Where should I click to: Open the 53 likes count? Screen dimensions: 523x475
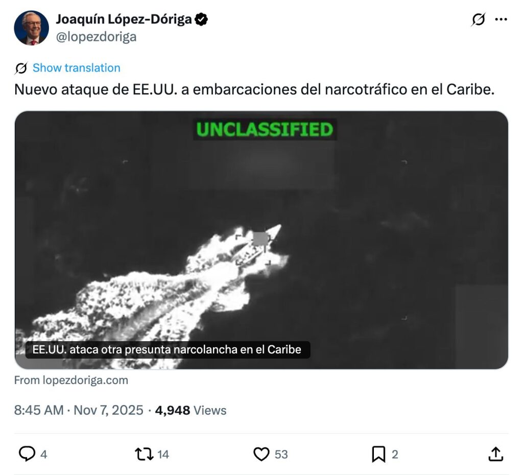[x=281, y=455]
